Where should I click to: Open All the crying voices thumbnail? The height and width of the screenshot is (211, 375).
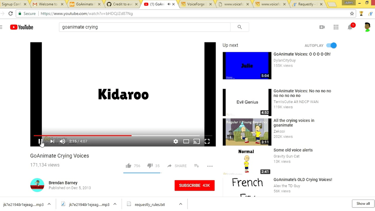coord(247,132)
